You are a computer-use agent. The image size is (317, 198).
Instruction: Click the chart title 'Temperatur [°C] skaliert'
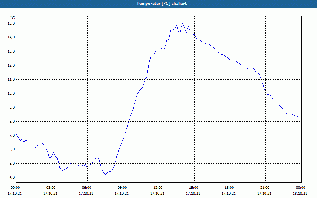[x=162, y=4]
